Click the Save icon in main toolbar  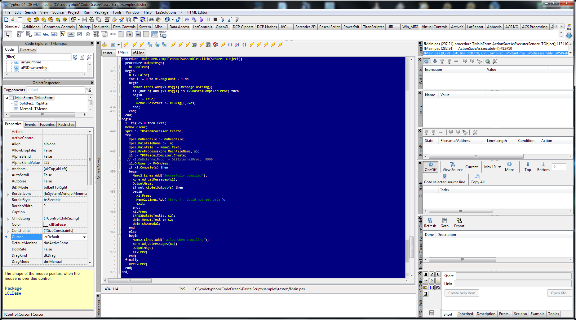click(x=84, y=19)
